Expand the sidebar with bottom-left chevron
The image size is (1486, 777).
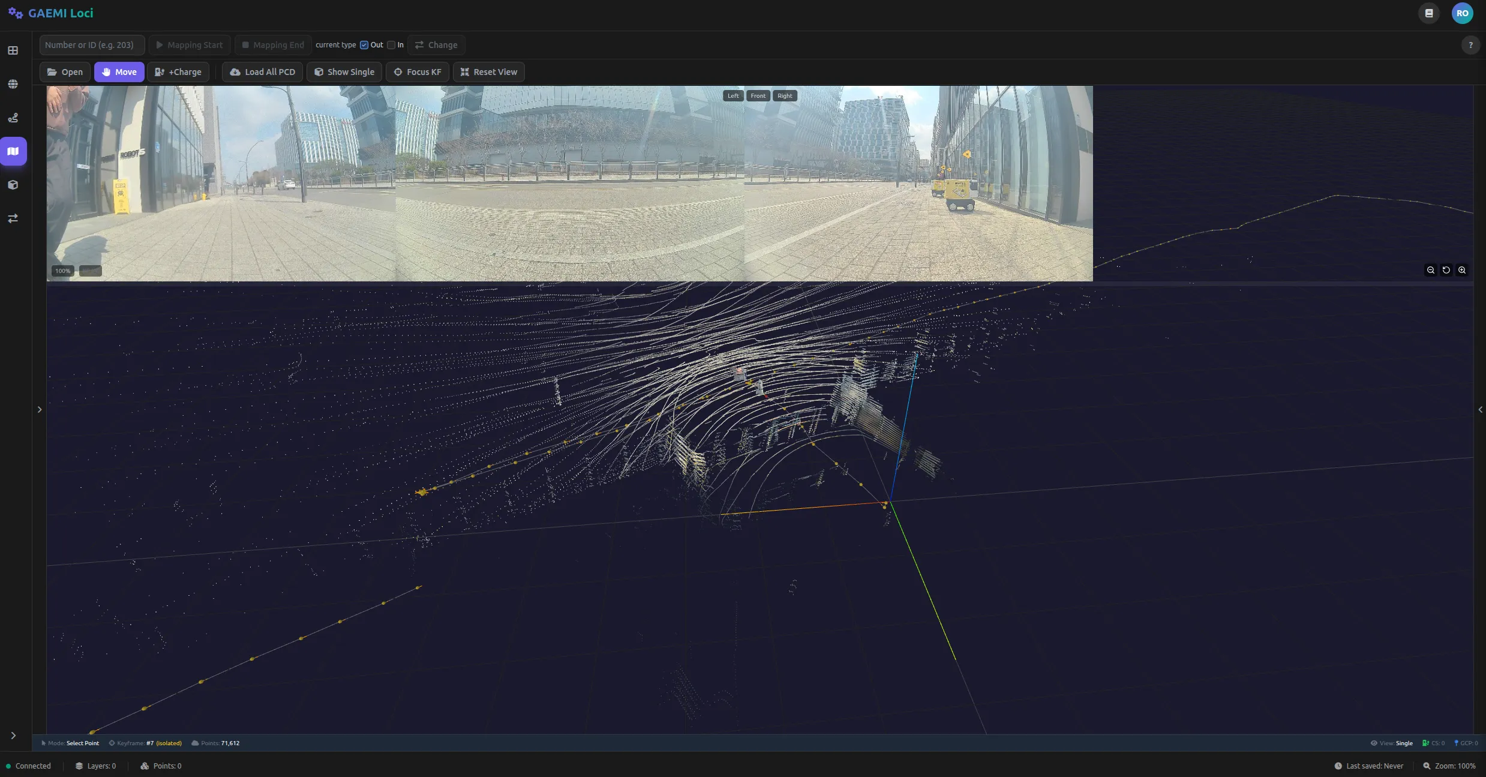13,736
